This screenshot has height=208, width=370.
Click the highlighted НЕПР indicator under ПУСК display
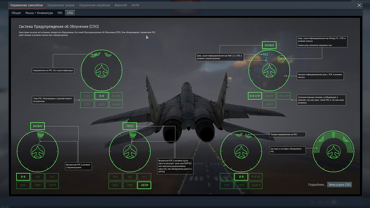tap(144, 185)
